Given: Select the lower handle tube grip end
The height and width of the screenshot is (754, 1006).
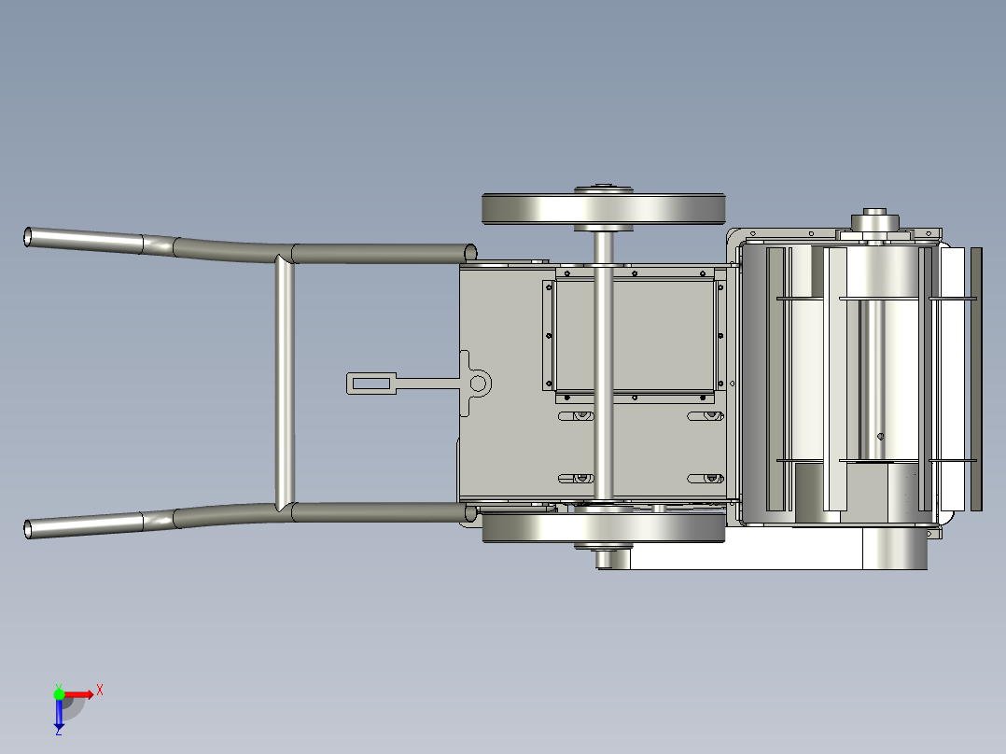Looking at the screenshot, I should click(x=83, y=525).
